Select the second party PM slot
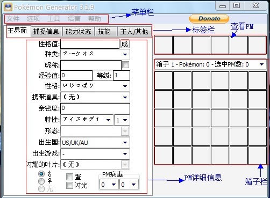This screenshot has height=198, width=270. [182, 45]
